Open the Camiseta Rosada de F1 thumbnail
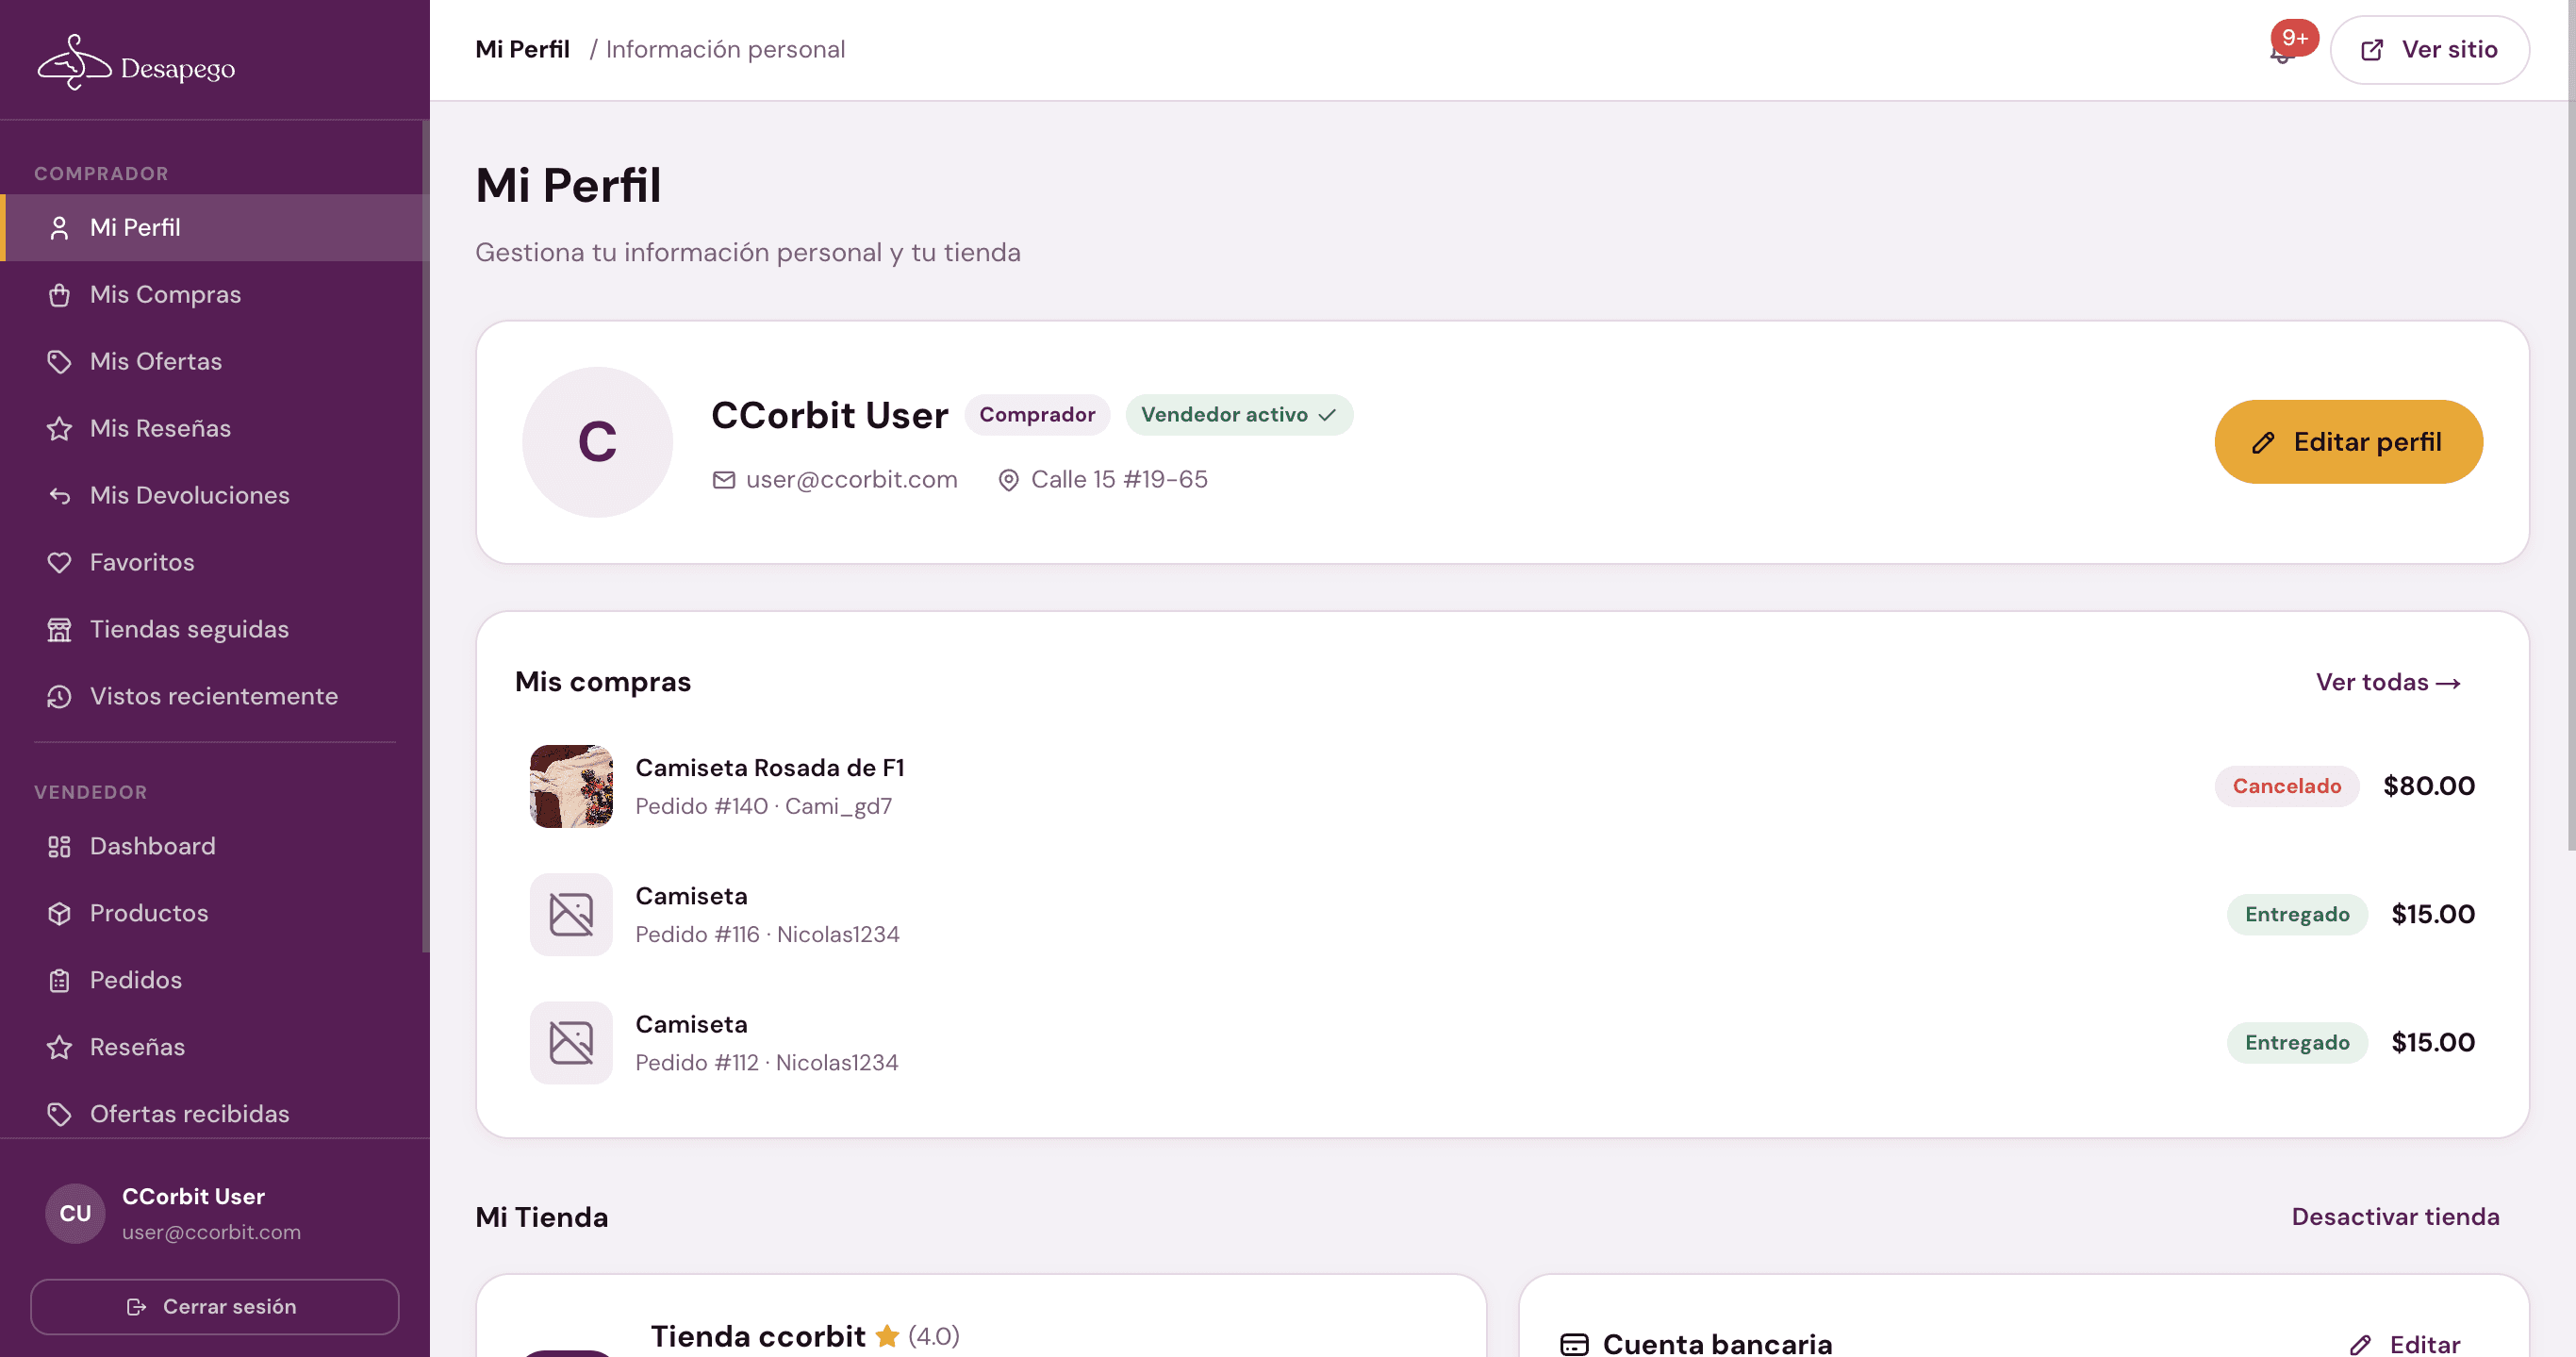2576x1357 pixels. [571, 787]
